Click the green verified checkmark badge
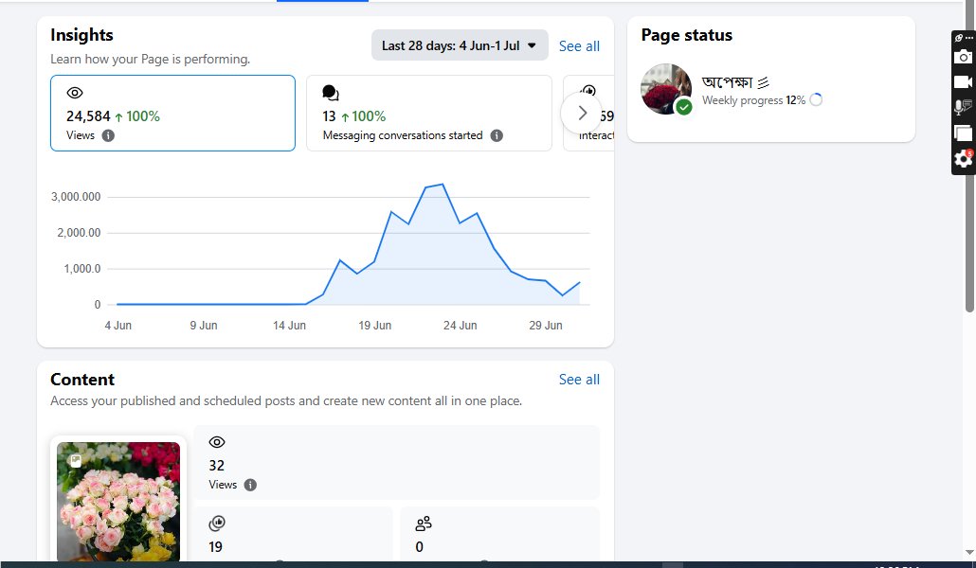Image resolution: width=976 pixels, height=568 pixels. pyautogui.click(x=684, y=107)
